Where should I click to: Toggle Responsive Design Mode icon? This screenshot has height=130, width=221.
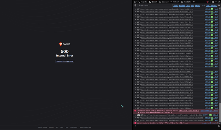point(213,2)
